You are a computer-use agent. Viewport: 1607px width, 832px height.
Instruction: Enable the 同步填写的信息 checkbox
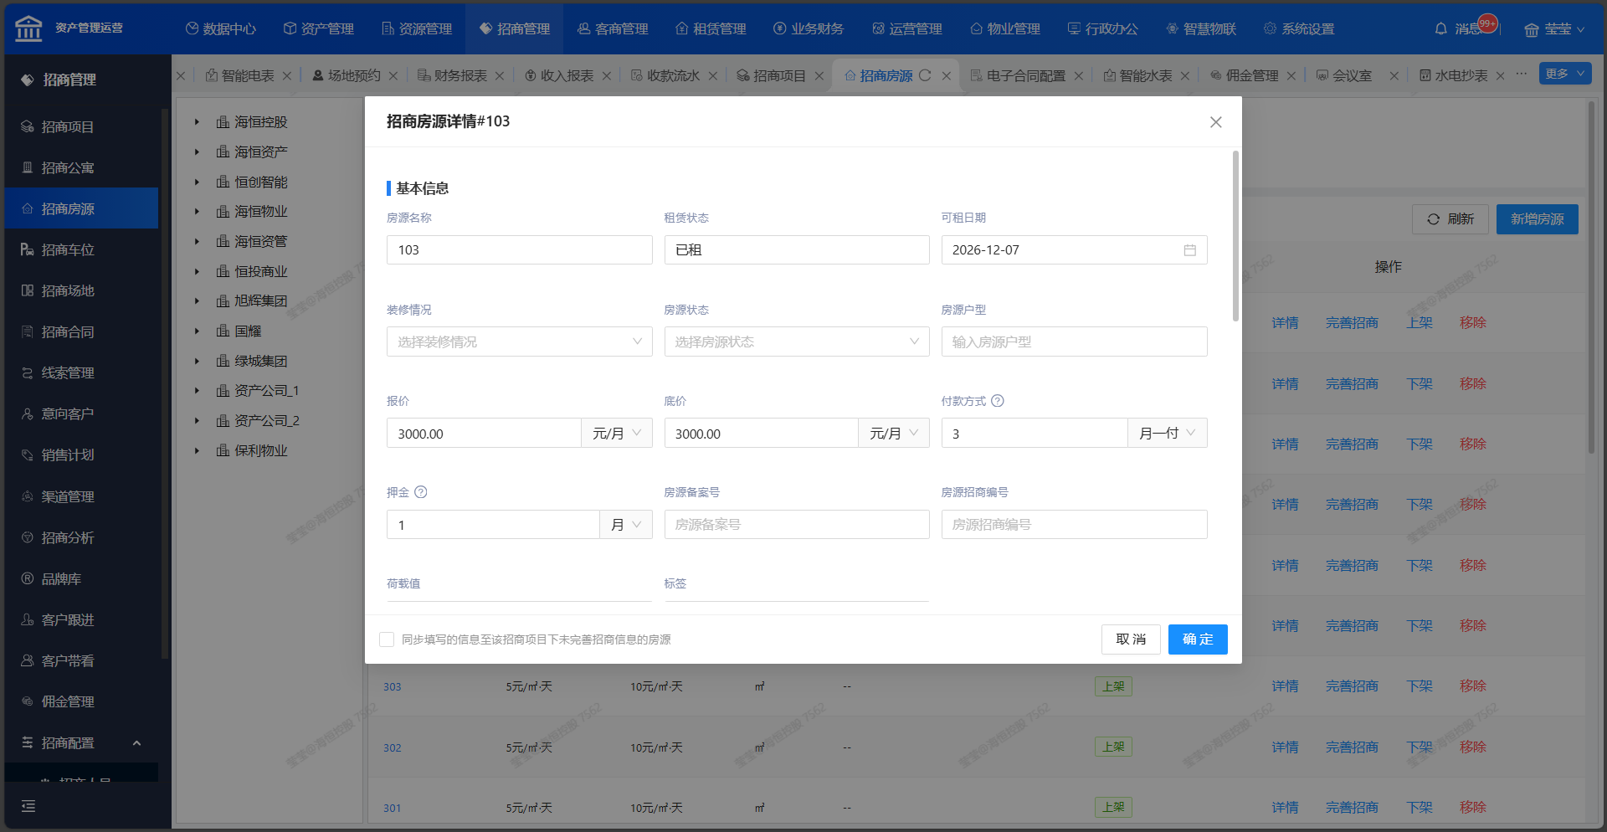(387, 639)
